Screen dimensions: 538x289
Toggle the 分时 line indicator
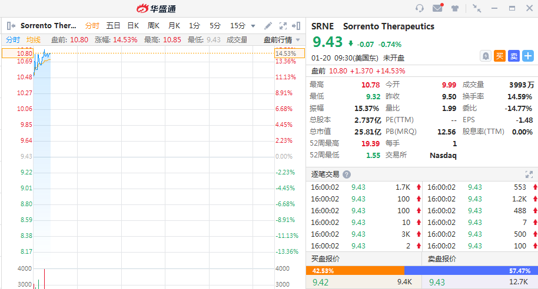pyautogui.click(x=13, y=40)
